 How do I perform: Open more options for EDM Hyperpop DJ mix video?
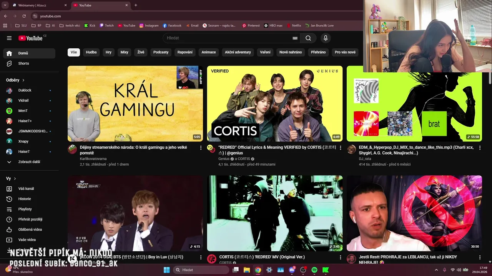[480, 148]
